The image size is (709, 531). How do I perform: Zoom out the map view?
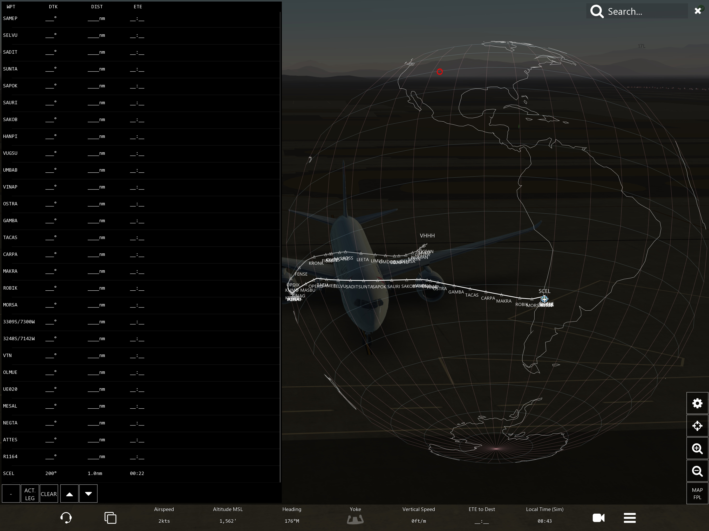[x=697, y=471]
